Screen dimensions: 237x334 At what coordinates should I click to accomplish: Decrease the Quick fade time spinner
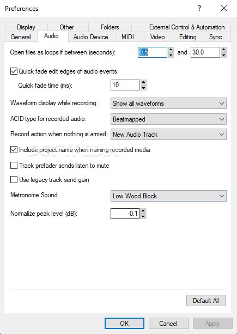tap(143, 88)
